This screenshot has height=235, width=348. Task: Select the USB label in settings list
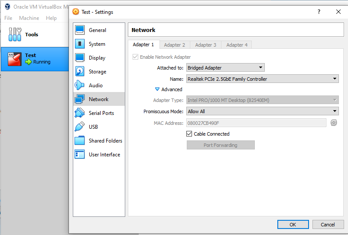point(93,127)
